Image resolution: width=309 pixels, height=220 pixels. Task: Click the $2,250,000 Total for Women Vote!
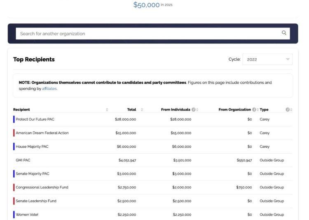pyautogui.click(x=127, y=215)
